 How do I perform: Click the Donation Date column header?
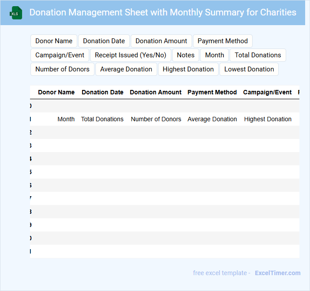[102, 92]
